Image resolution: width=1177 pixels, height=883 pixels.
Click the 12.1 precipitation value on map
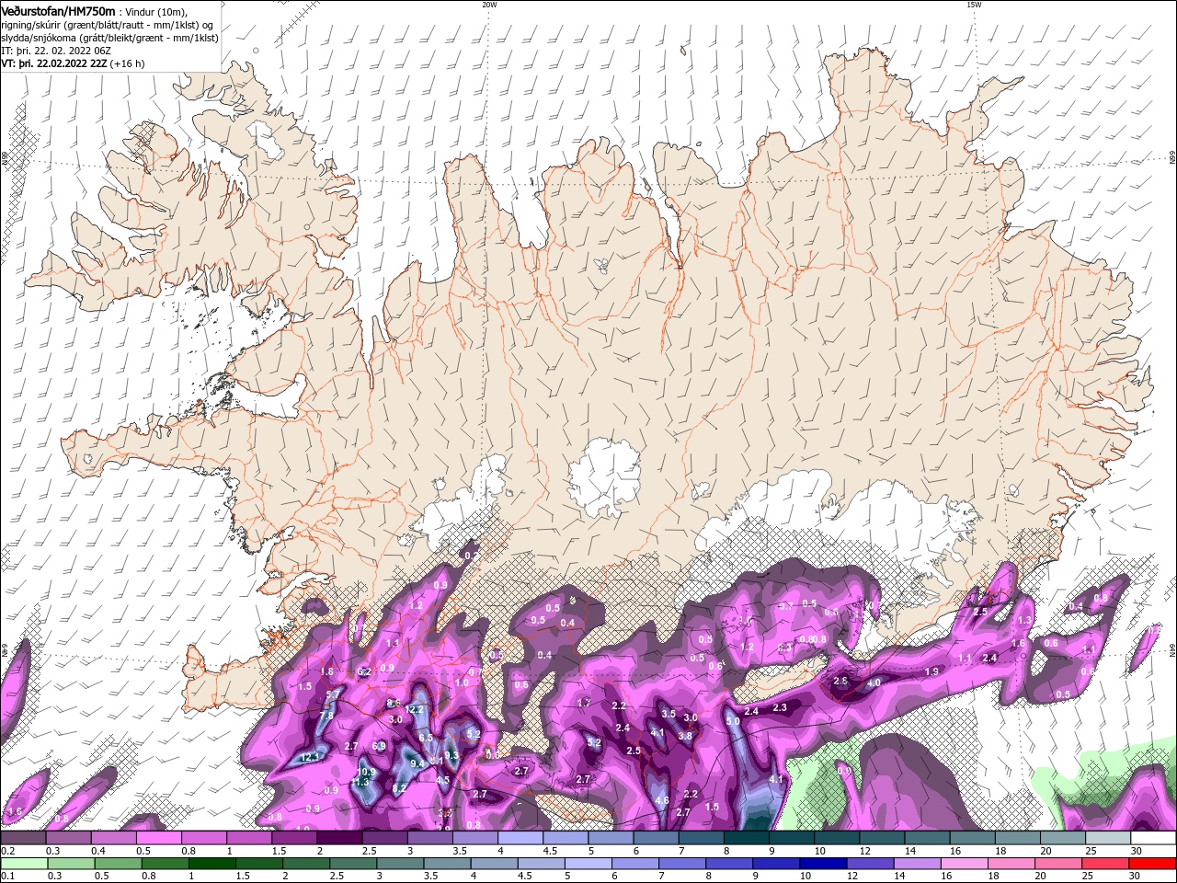point(309,757)
